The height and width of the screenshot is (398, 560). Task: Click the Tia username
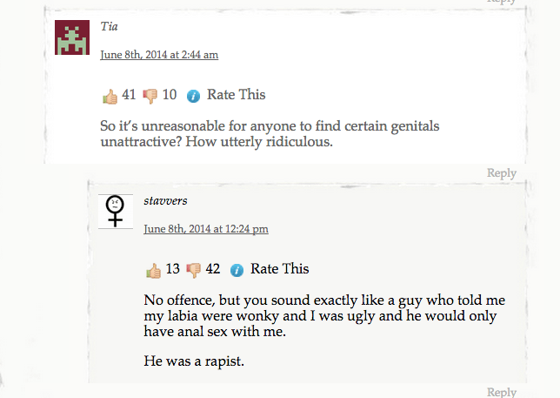coord(109,27)
